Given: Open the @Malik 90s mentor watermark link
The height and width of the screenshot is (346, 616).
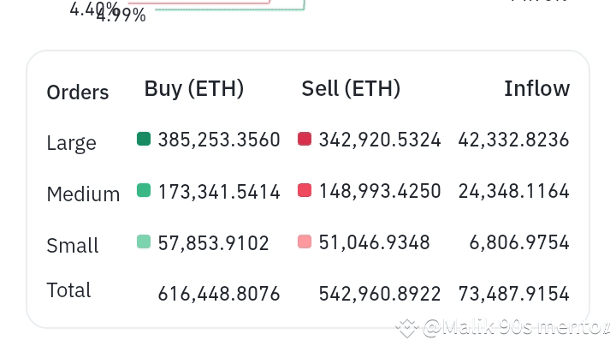Looking at the screenshot, I should (x=516, y=327).
